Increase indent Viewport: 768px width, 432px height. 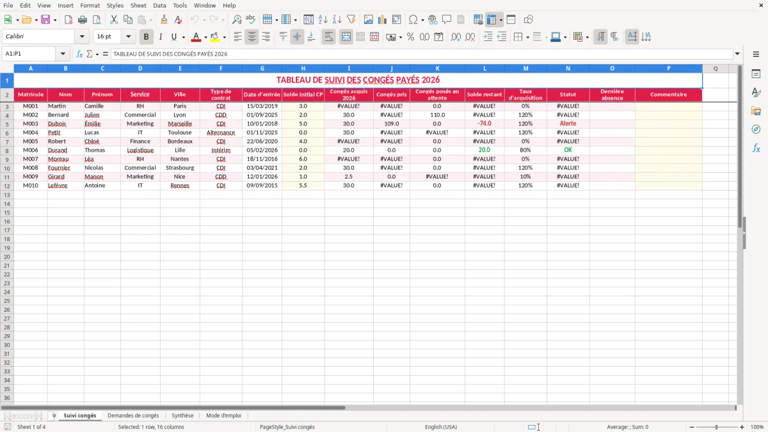(x=488, y=37)
